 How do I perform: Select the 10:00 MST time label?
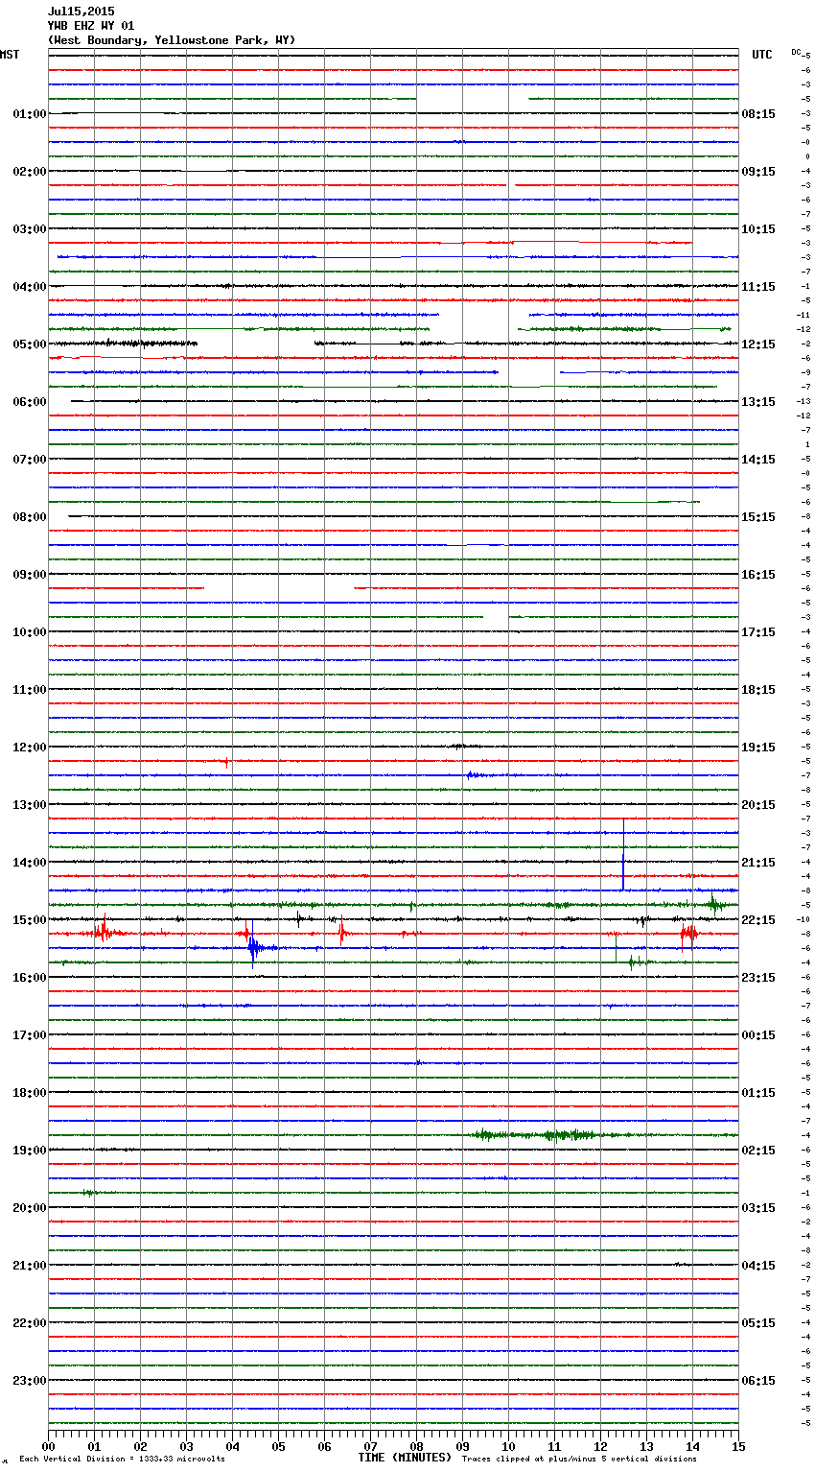(x=30, y=632)
